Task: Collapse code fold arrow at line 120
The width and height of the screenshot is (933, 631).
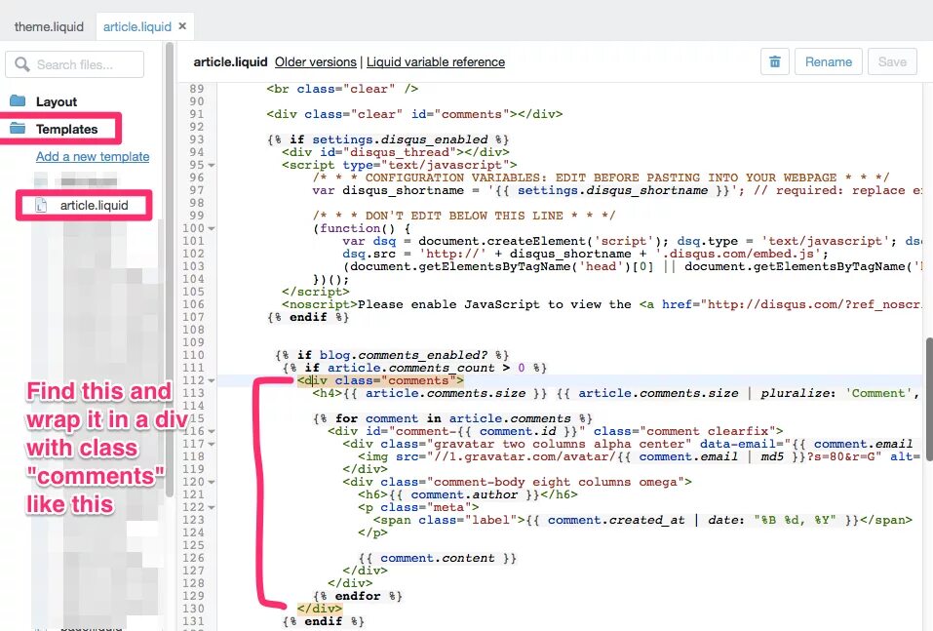Action: pos(212,482)
